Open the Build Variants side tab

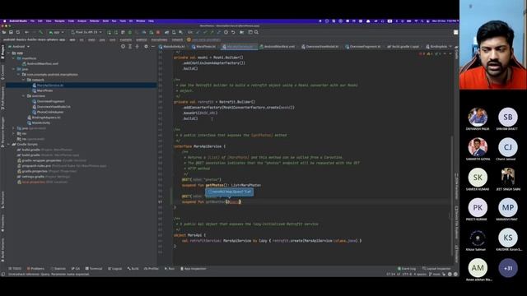(x=2, y=250)
